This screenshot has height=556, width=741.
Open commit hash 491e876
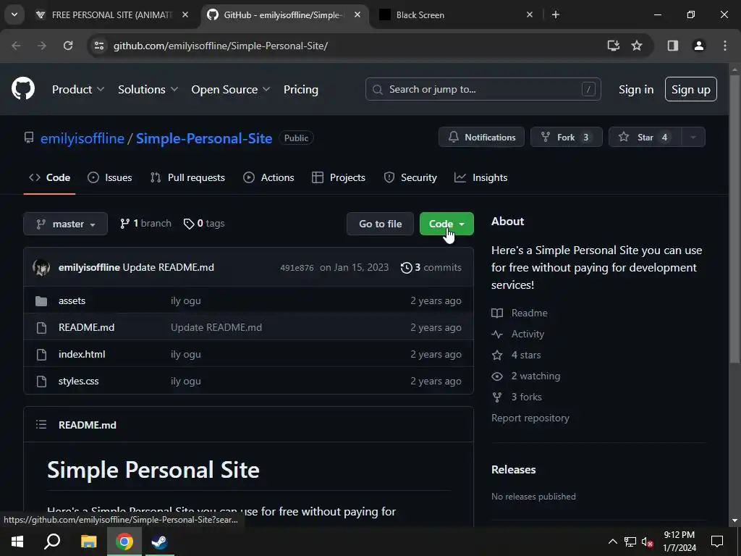(297, 268)
